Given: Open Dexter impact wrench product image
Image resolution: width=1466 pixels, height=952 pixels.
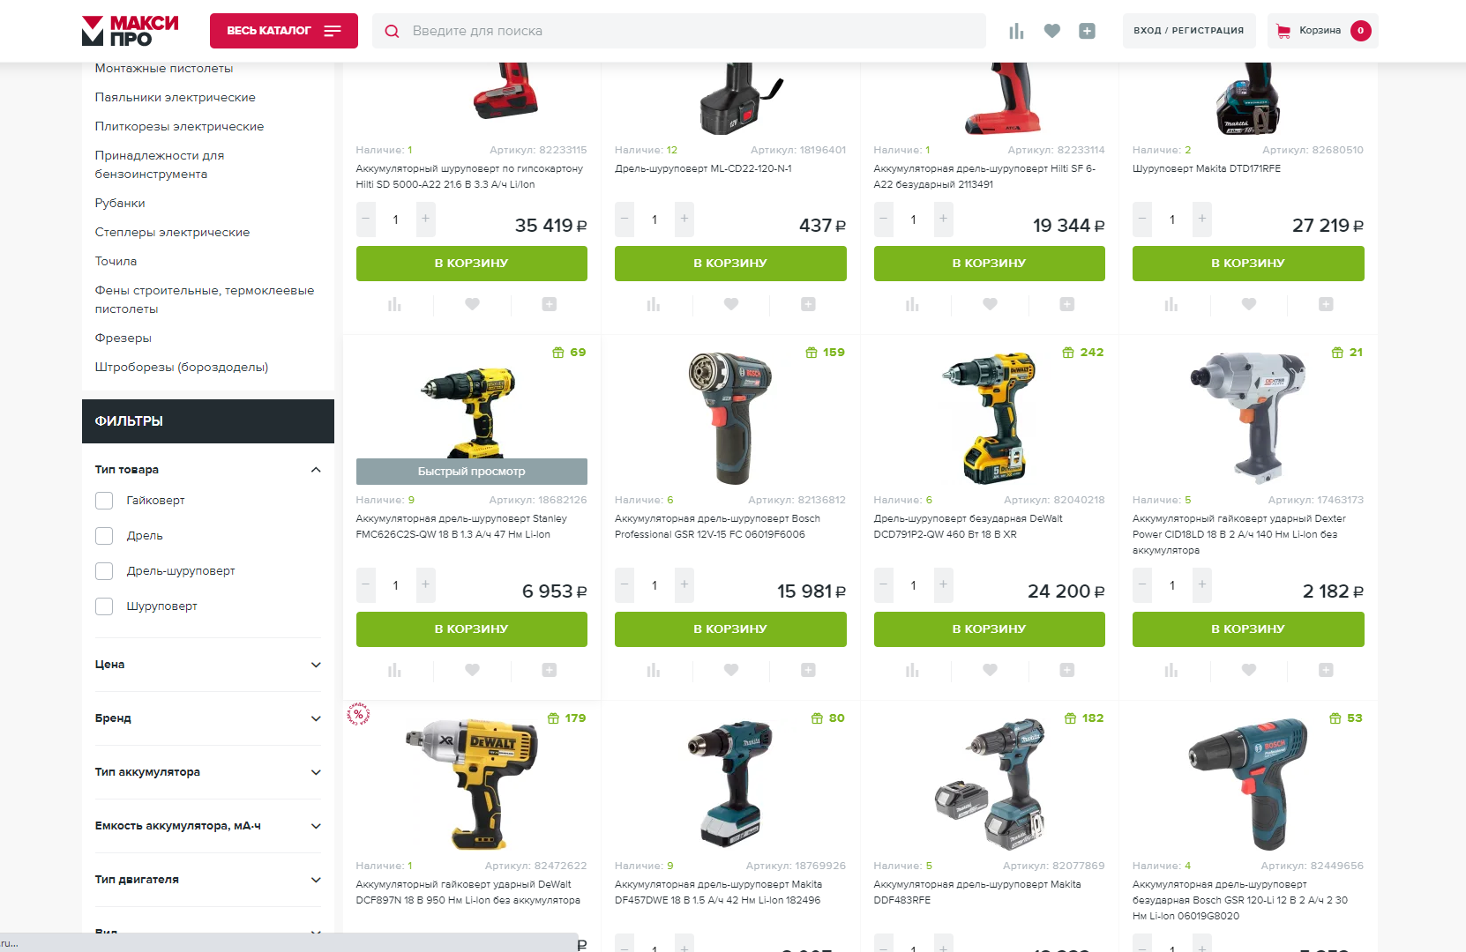Looking at the screenshot, I should 1248,419.
